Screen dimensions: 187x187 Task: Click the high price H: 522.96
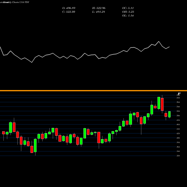pos(99,8)
